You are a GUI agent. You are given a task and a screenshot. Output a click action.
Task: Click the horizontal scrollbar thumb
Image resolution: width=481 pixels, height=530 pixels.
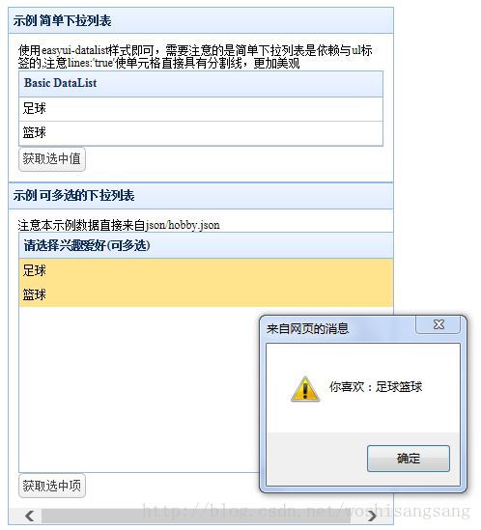point(196,516)
